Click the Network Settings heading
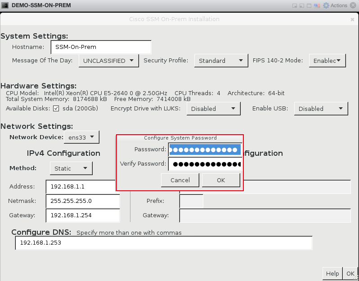This screenshot has height=281, width=359. (37, 126)
